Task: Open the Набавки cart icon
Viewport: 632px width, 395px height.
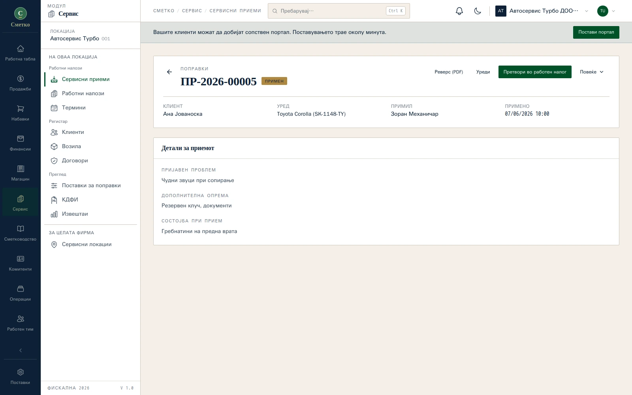Action: click(x=20, y=109)
